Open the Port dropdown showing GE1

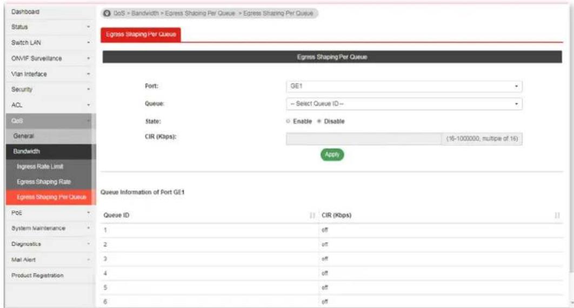[x=404, y=86]
